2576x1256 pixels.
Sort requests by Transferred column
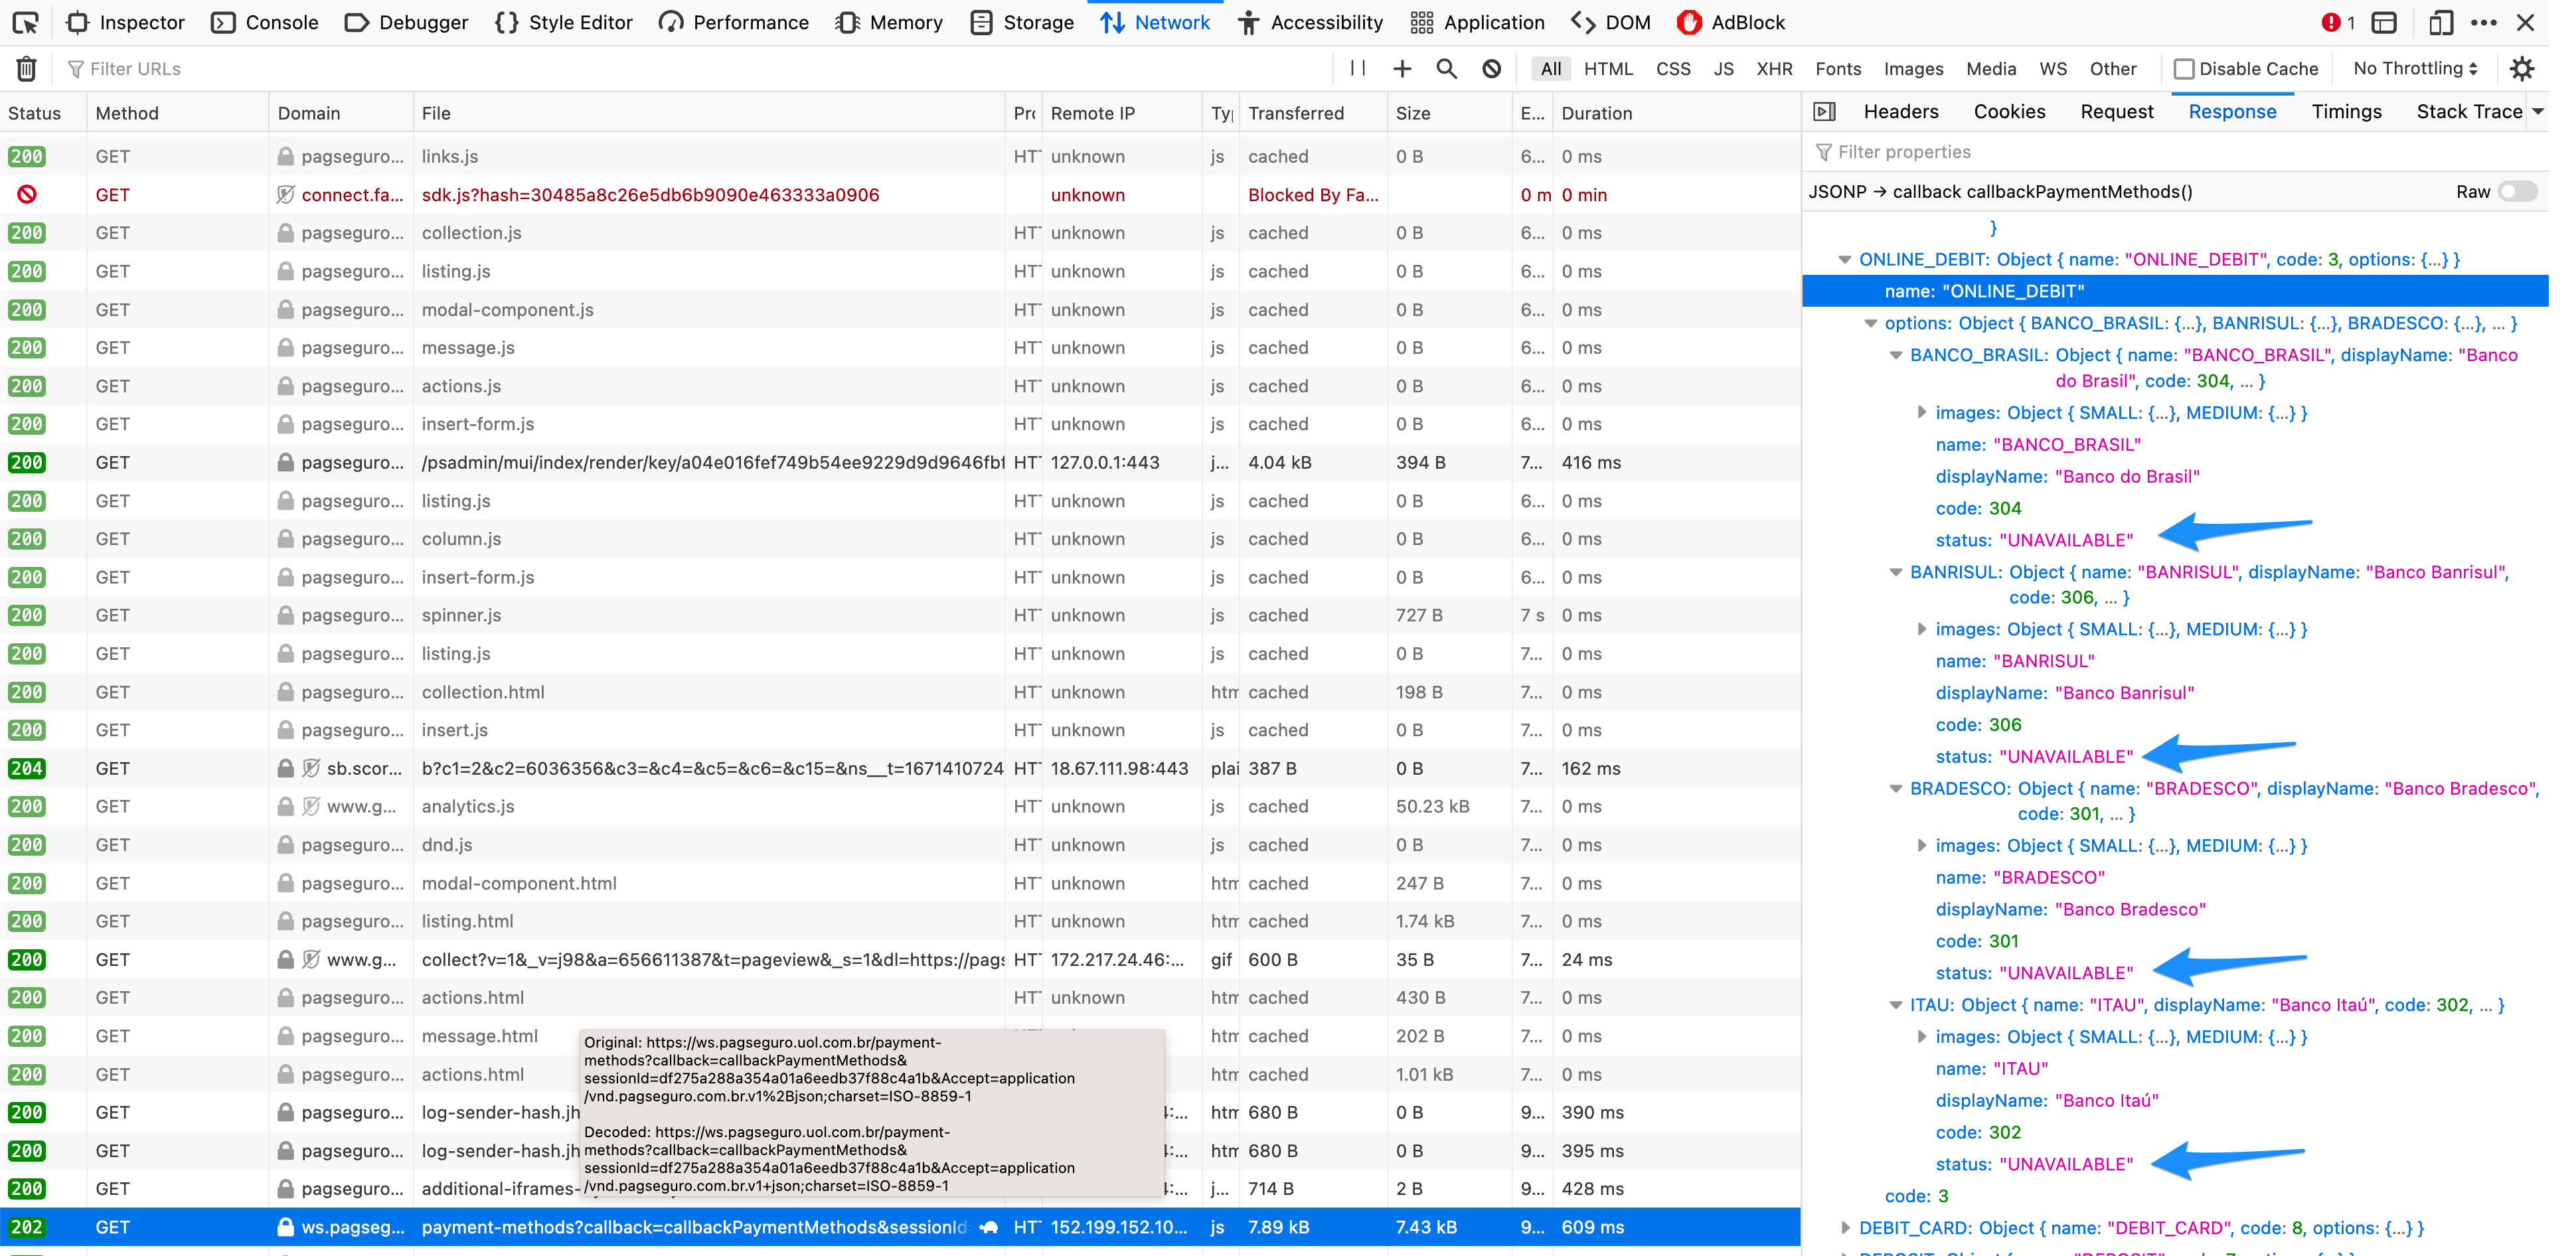[x=1313, y=113]
